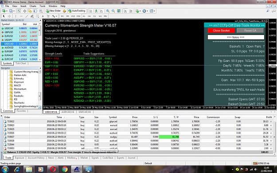Select USDCAD row in Market Watch
Image resolution: width=277 pixels, height=173 pixels.
pos(20,44)
